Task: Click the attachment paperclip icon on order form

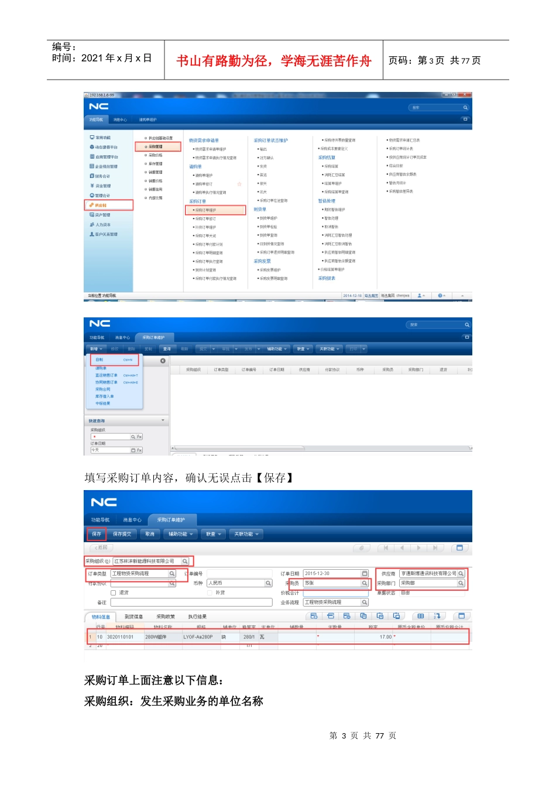Action: [x=362, y=548]
